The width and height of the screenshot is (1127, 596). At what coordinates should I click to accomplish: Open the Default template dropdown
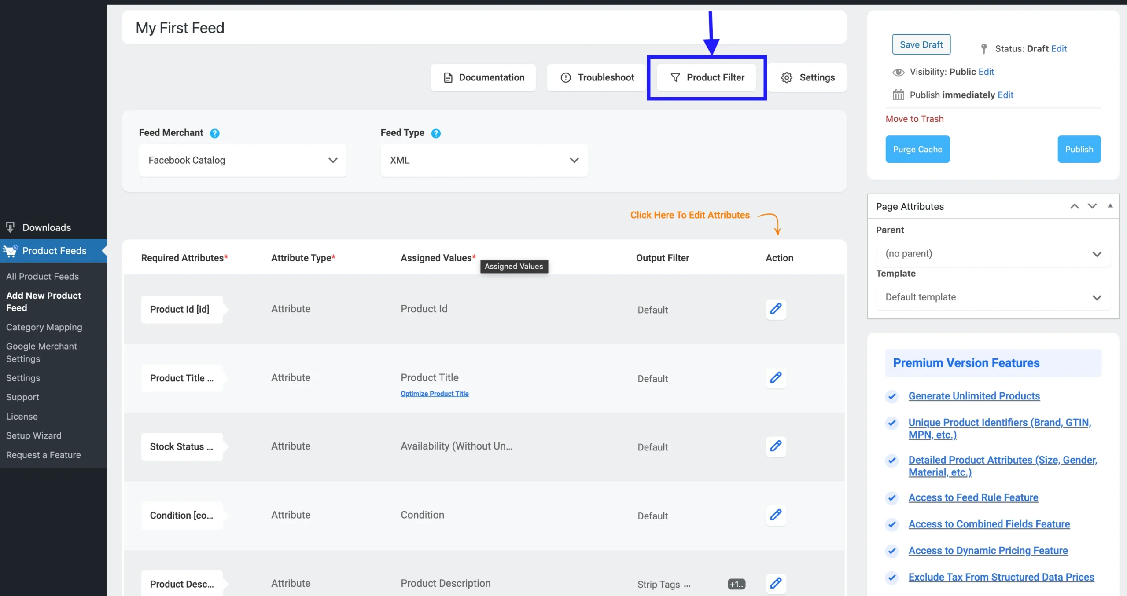pyautogui.click(x=993, y=297)
